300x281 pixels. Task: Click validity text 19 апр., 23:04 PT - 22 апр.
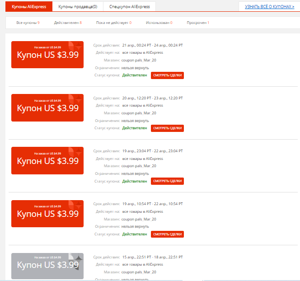[153, 151]
